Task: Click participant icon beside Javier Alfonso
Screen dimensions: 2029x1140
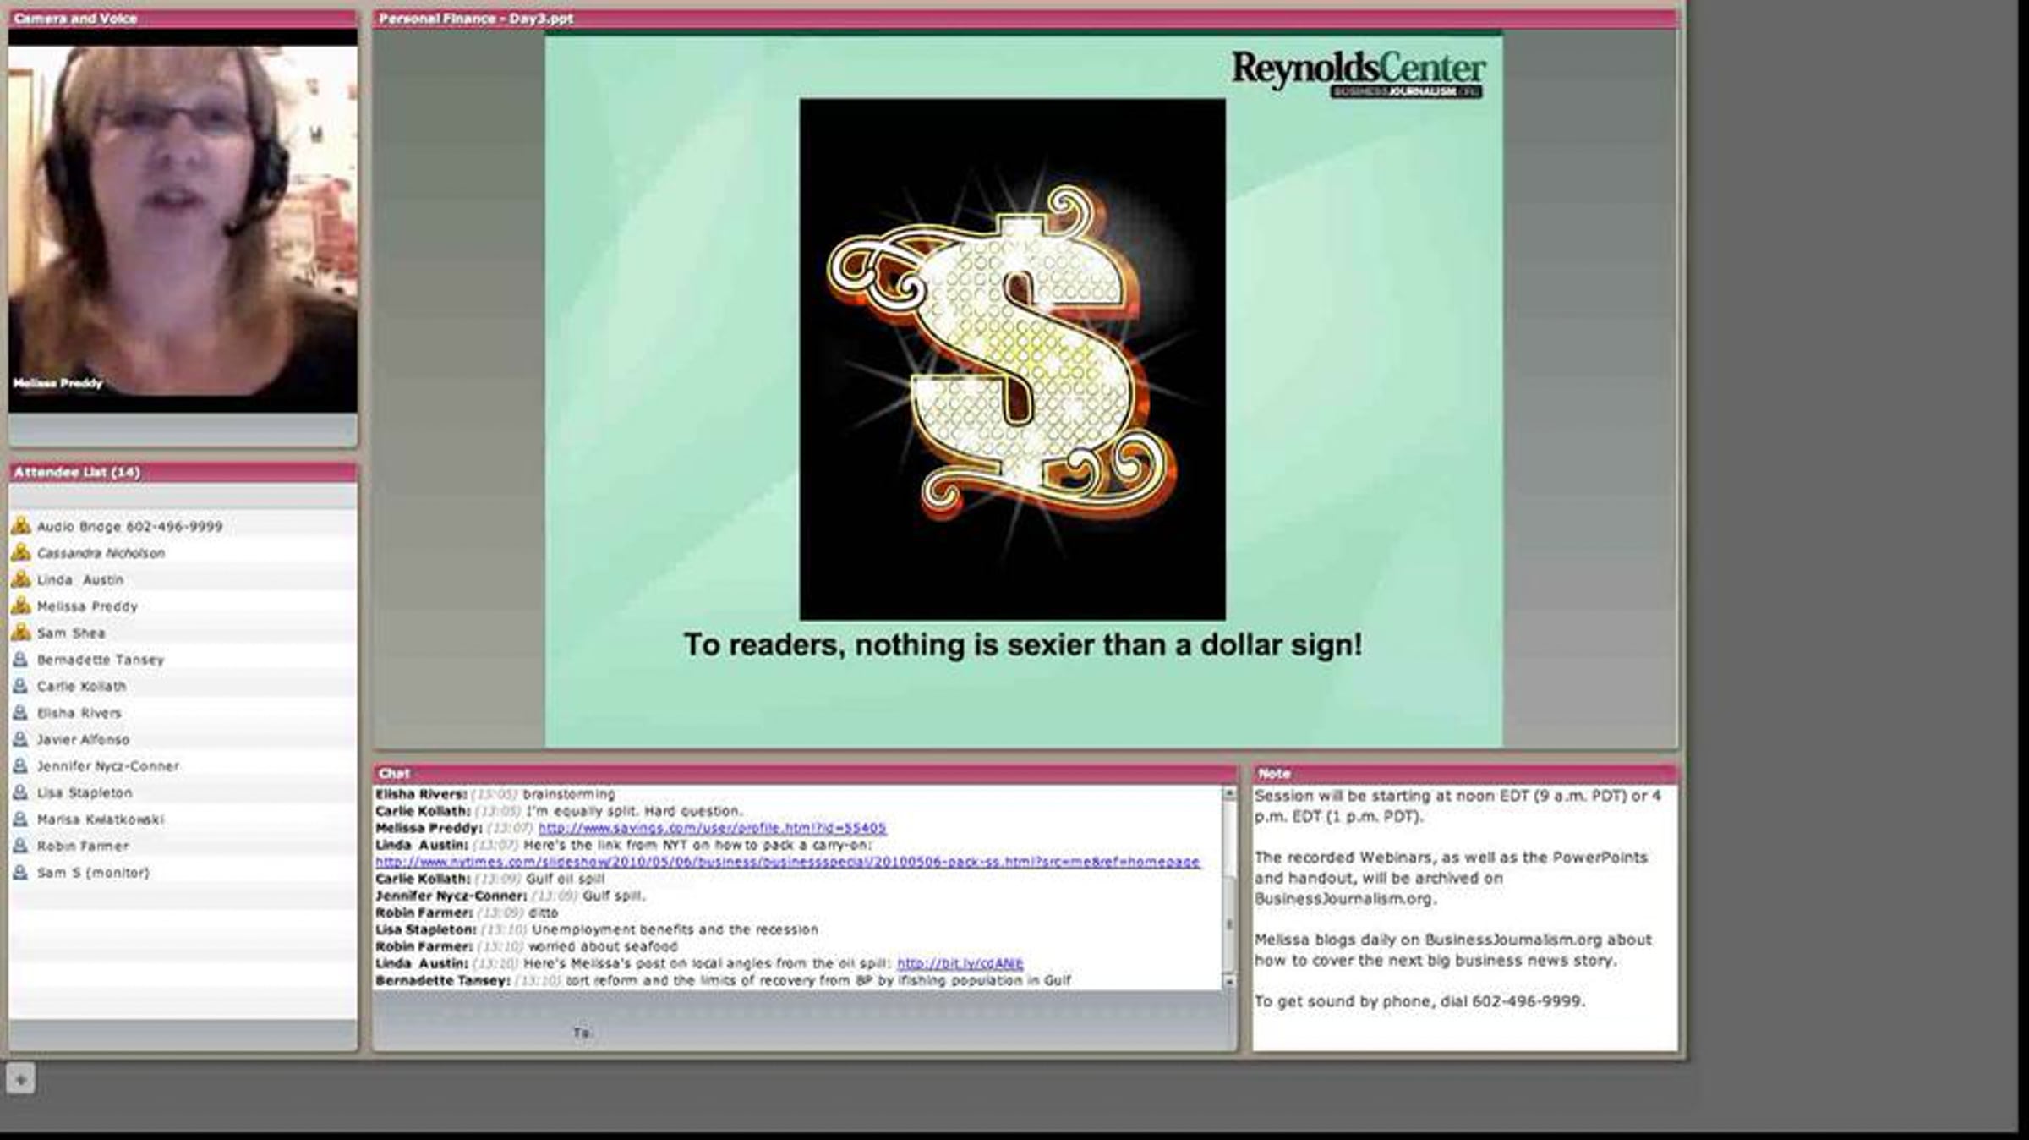Action: coord(21,739)
